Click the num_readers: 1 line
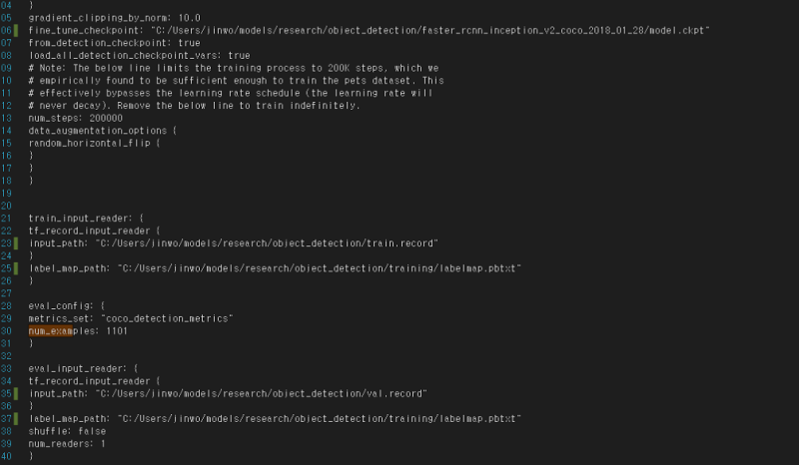Image resolution: width=799 pixels, height=465 pixels. click(x=68, y=443)
